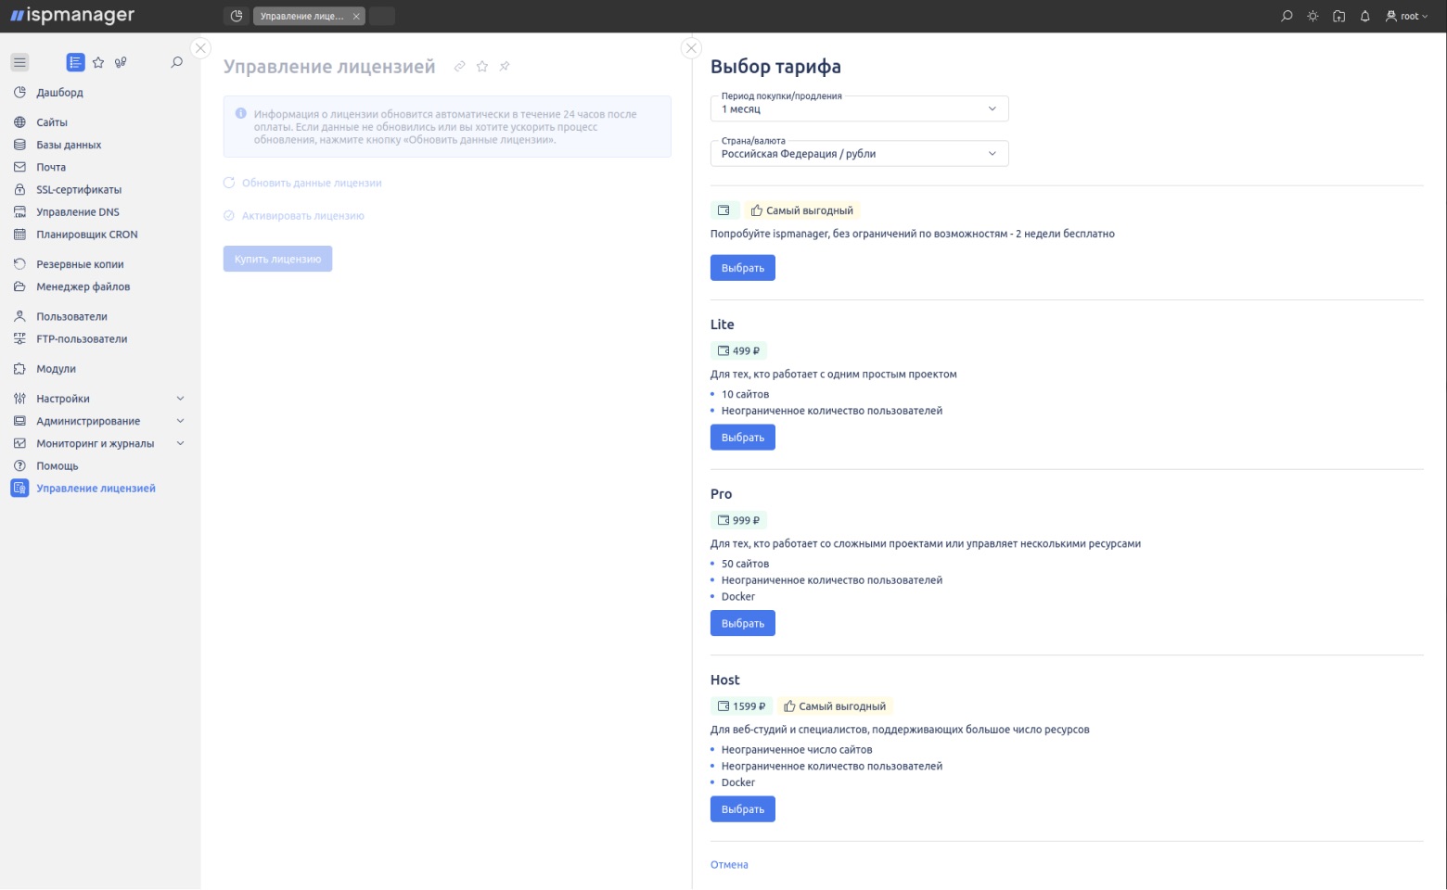This screenshot has width=1447, height=890.
Task: Toggle the theme brightness icon in top bar
Action: click(x=1312, y=16)
